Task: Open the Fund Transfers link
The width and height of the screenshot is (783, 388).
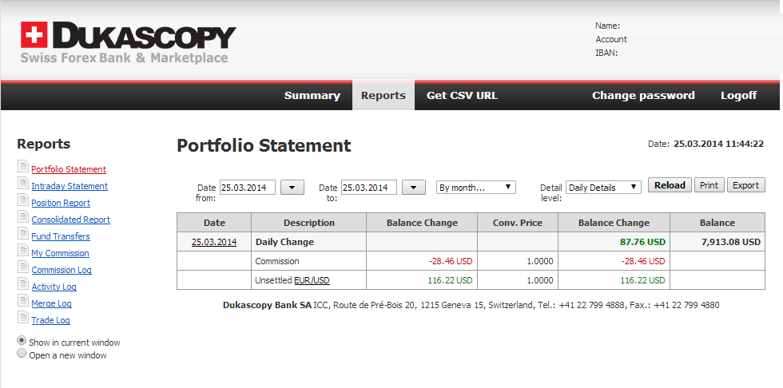Action: pyautogui.click(x=61, y=236)
